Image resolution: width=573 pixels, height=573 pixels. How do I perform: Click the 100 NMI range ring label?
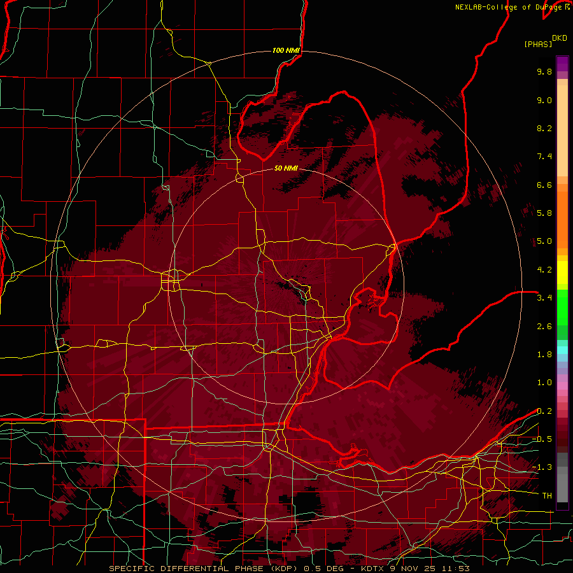(x=286, y=50)
